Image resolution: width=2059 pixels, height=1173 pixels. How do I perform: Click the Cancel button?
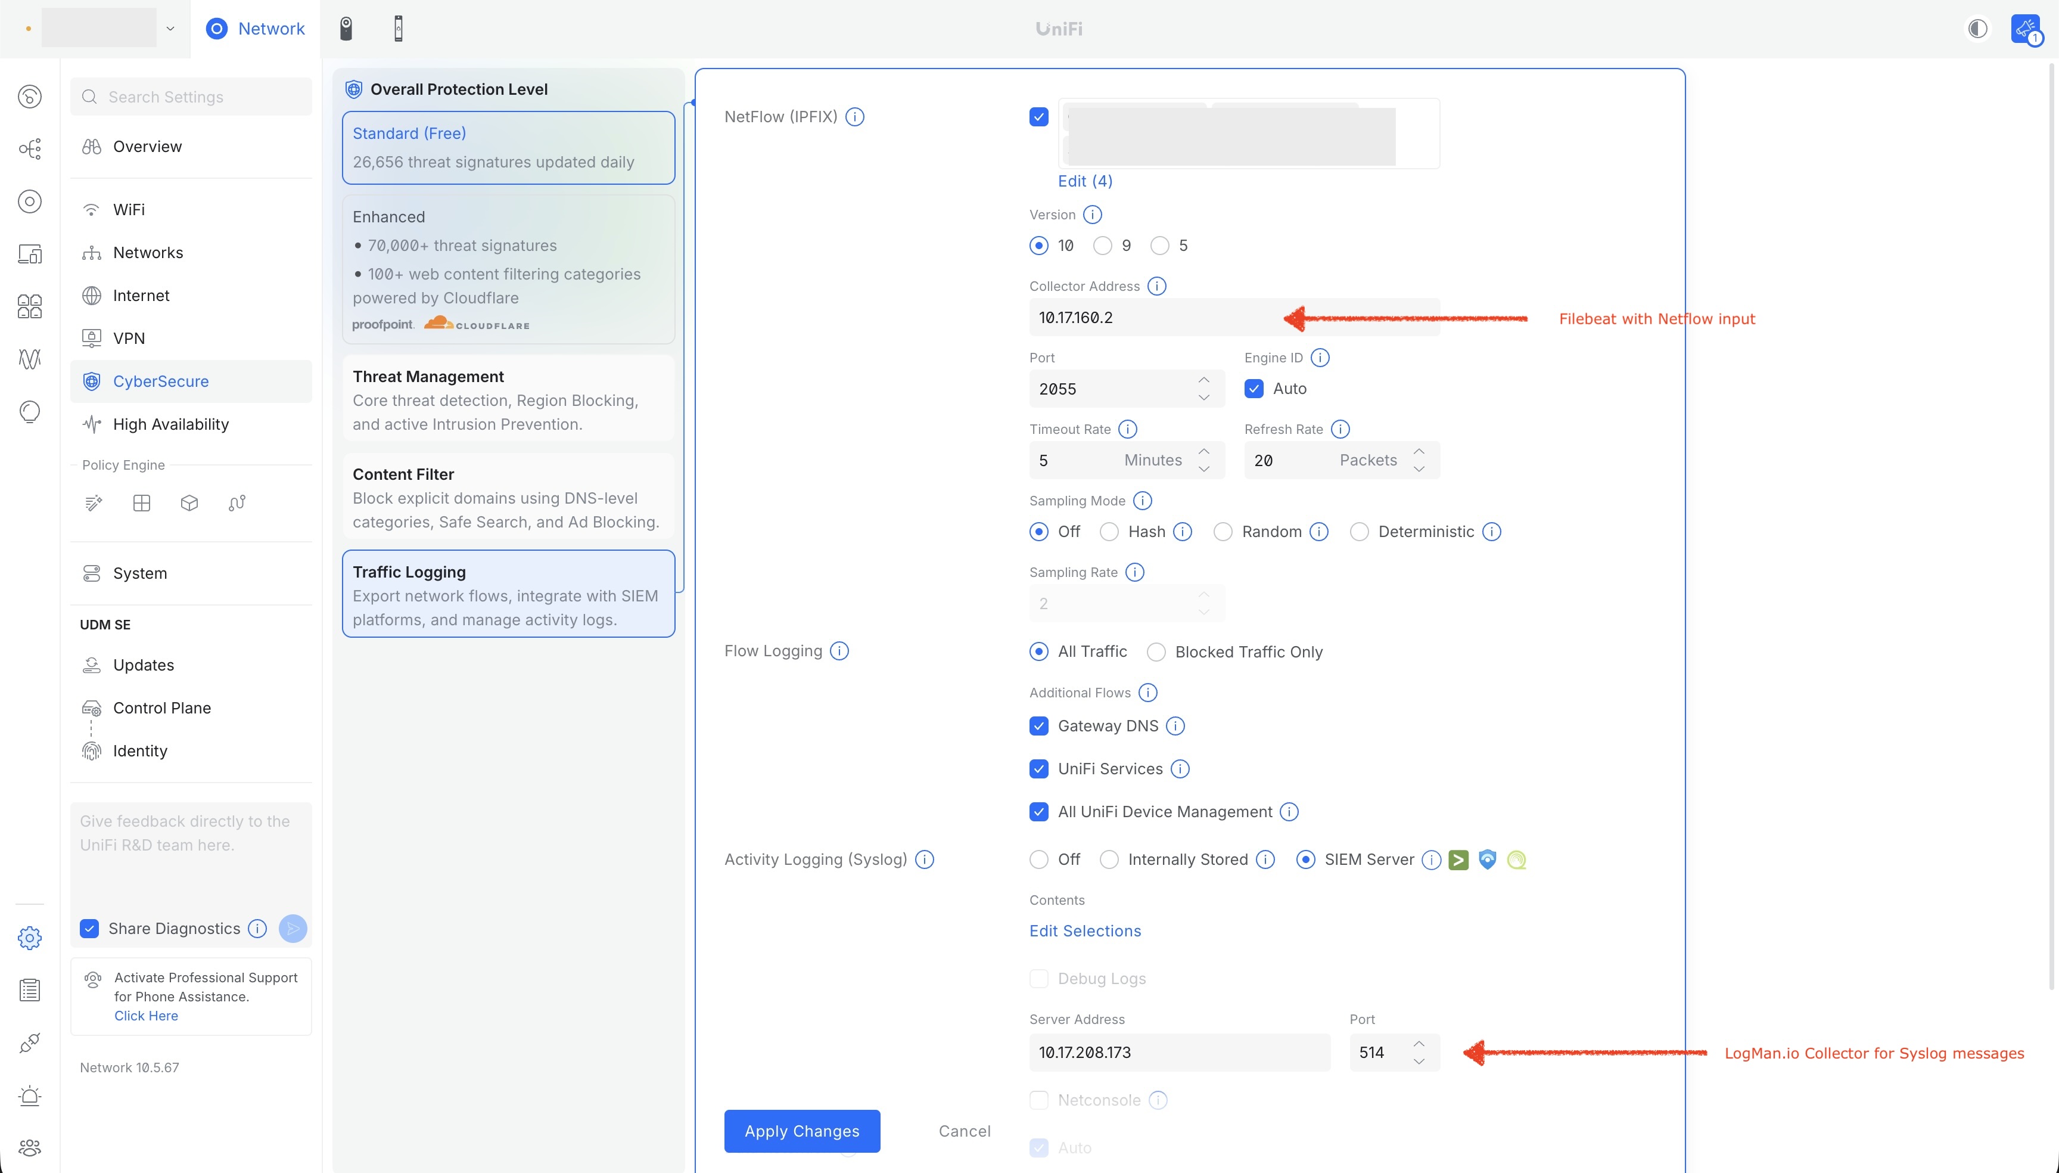coord(965,1131)
